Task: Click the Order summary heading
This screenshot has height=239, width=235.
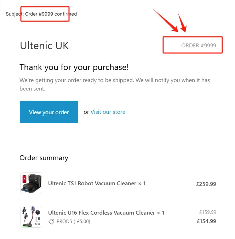Action: (44, 158)
